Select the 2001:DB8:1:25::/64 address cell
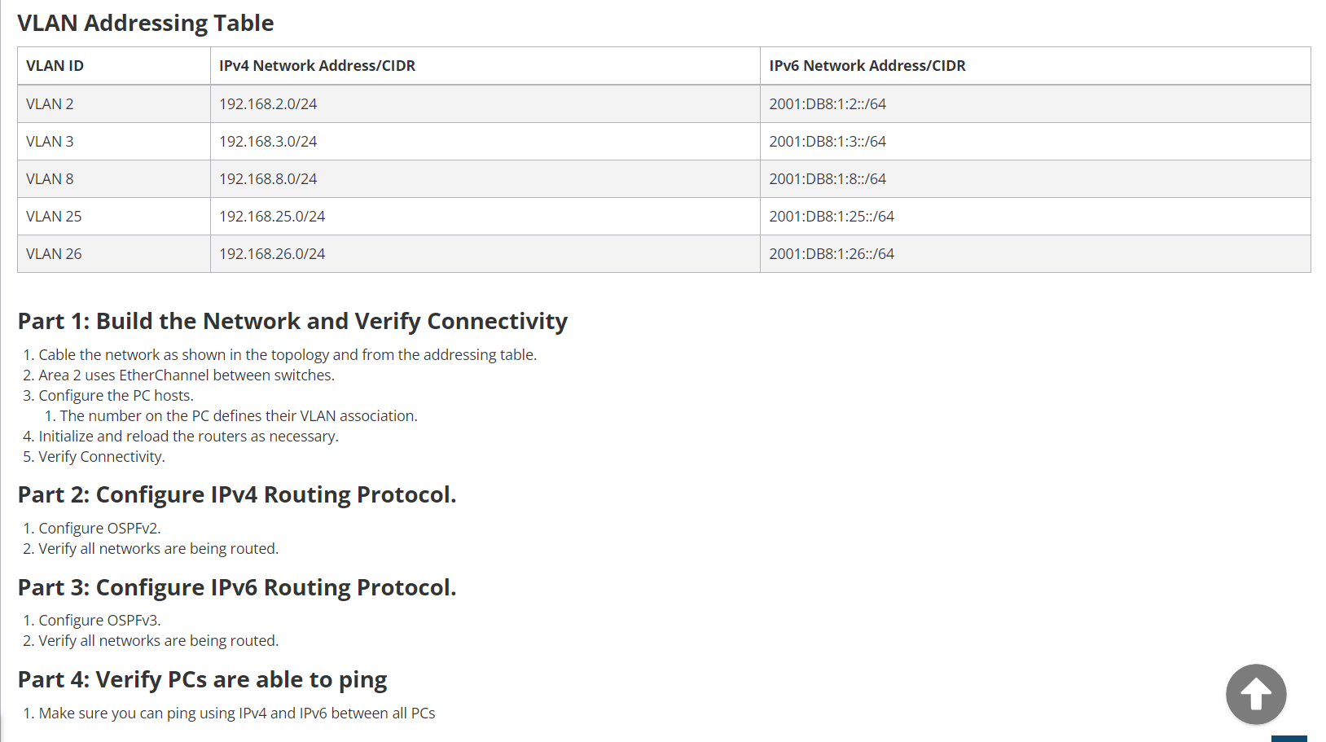 click(x=832, y=216)
